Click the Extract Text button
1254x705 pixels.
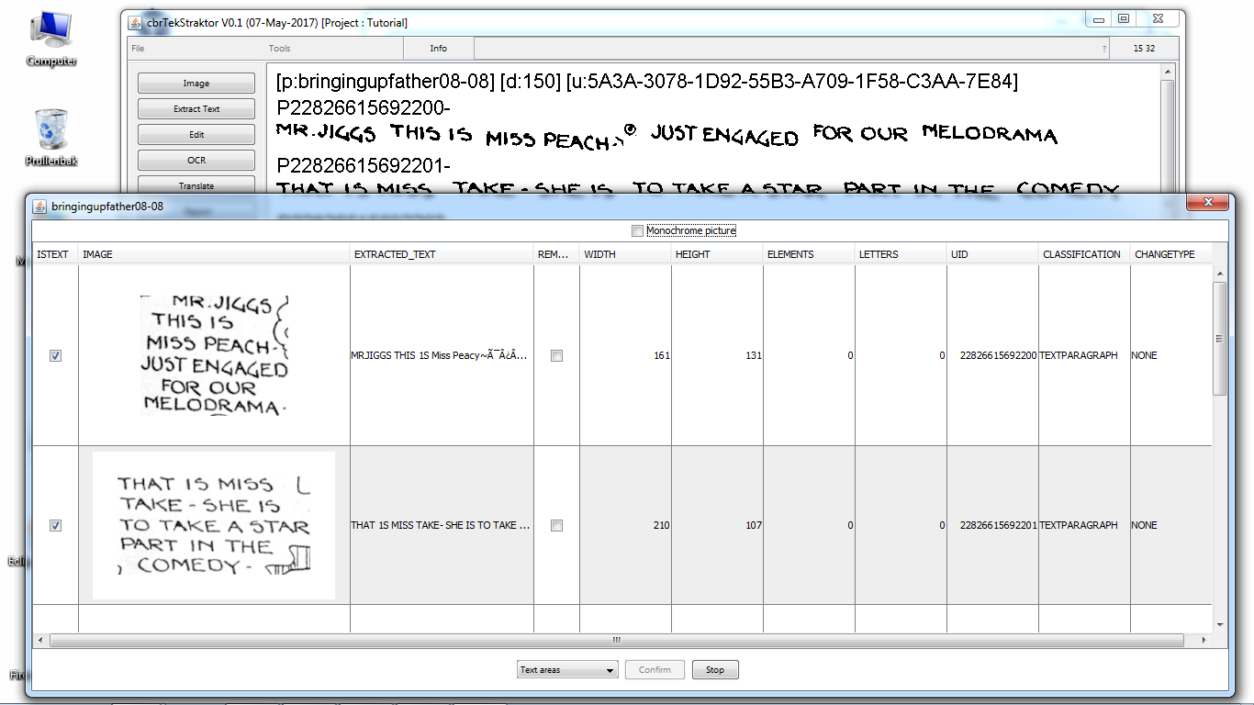196,109
